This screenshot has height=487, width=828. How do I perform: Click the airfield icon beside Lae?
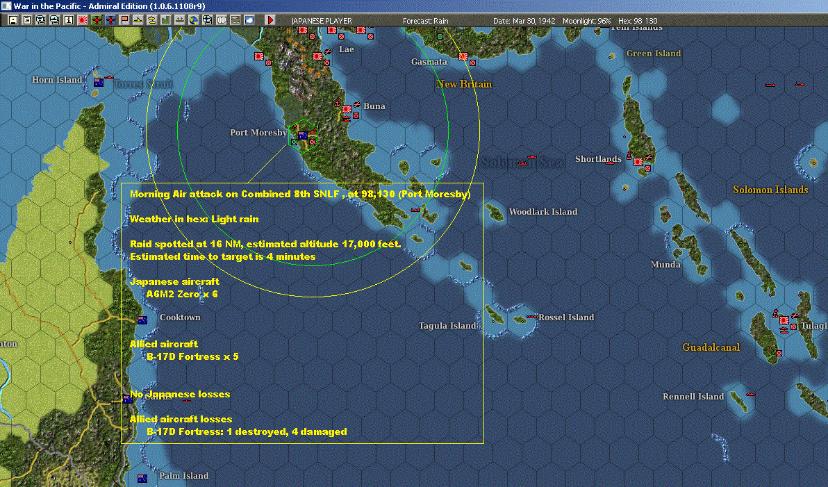(327, 52)
